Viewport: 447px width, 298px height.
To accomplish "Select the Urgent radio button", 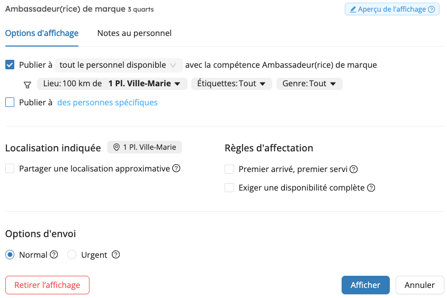I will (x=71, y=255).
